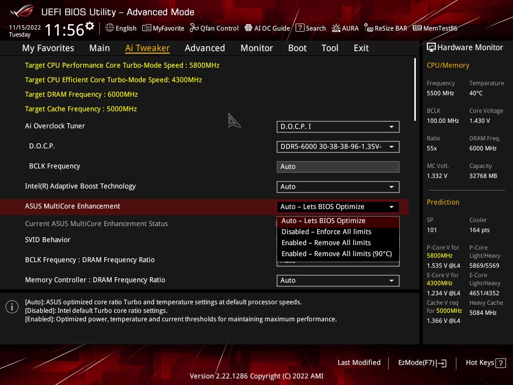Click the 11:56 clock display
513x385 pixels.
tap(65, 30)
